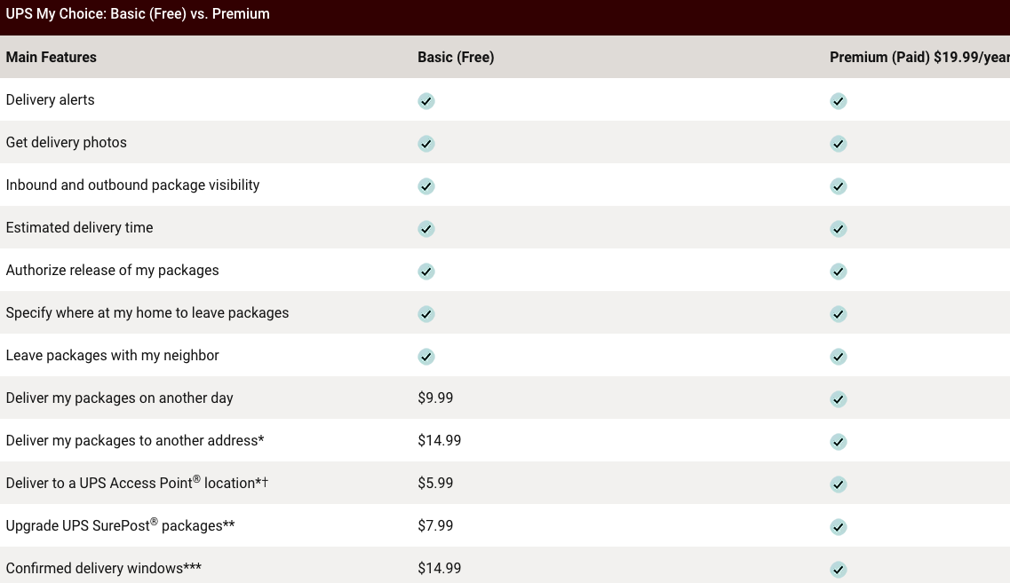Click Basic checkmark for Get delivery photos

pyautogui.click(x=426, y=144)
